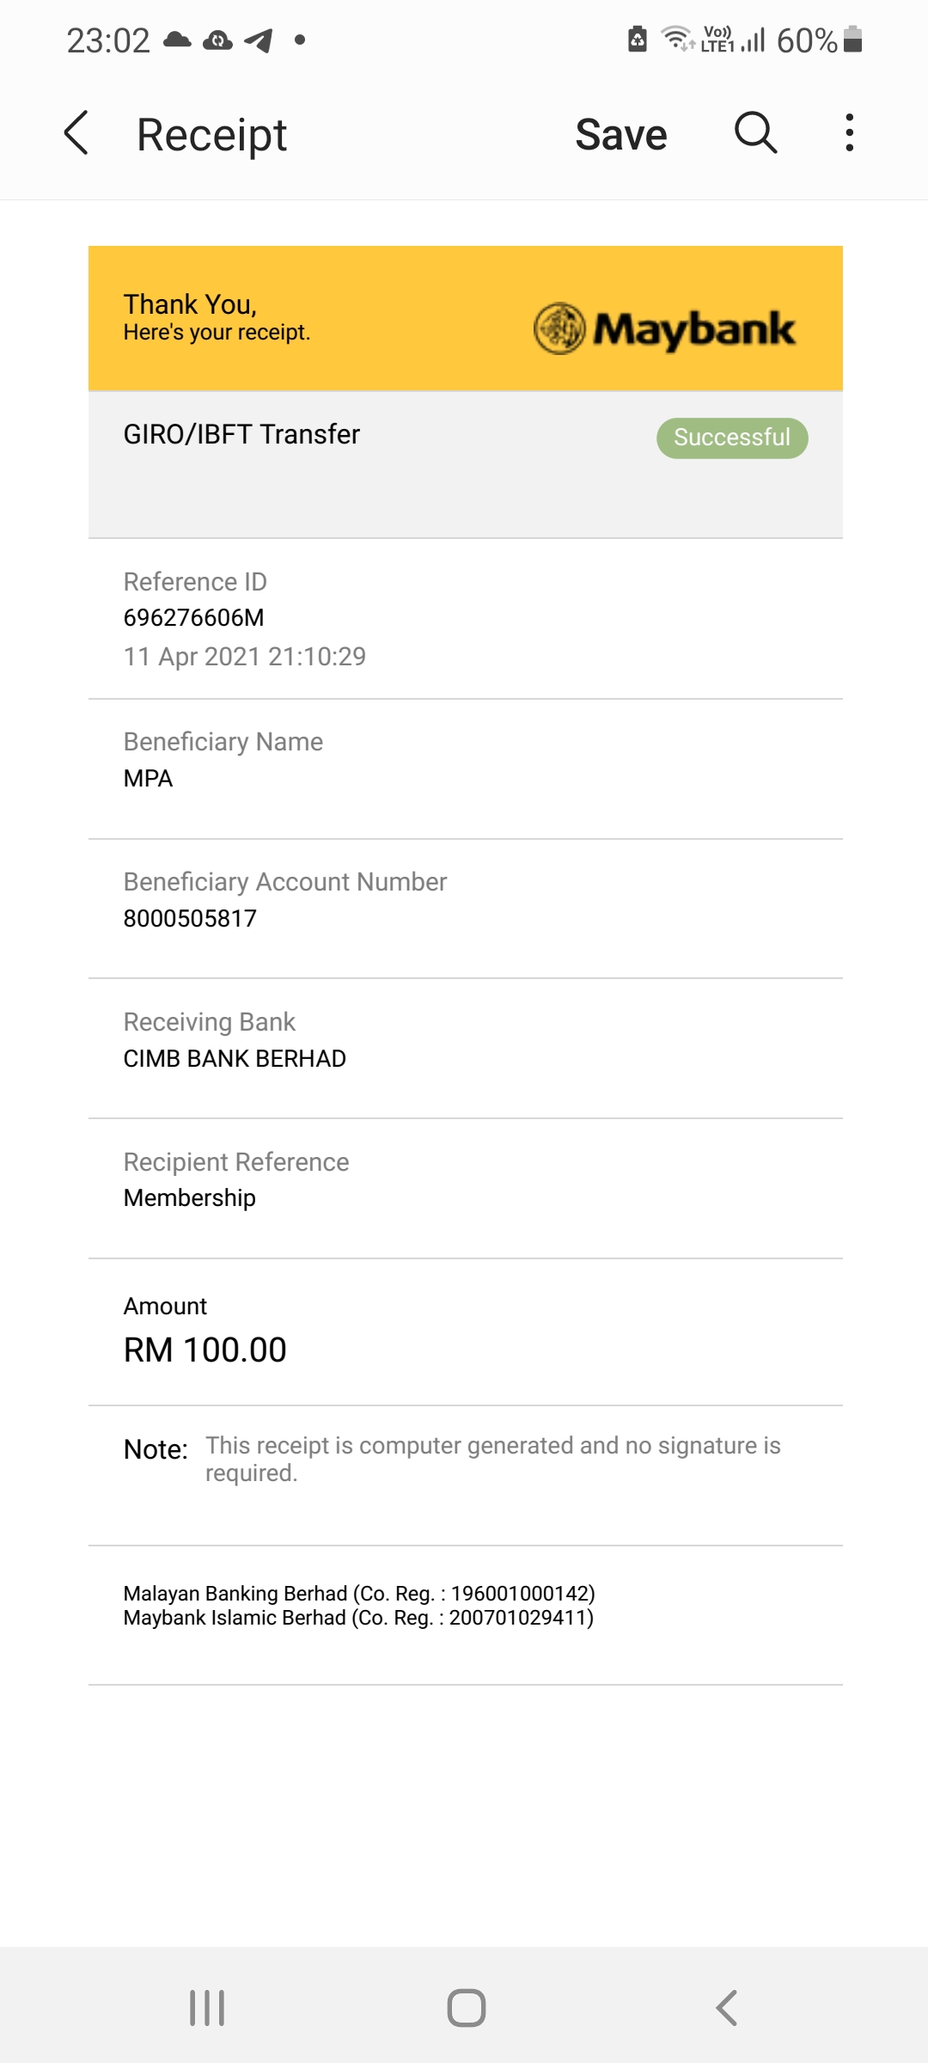Tap the Receipt page title
Screen dimensions: 928x2063
point(211,135)
